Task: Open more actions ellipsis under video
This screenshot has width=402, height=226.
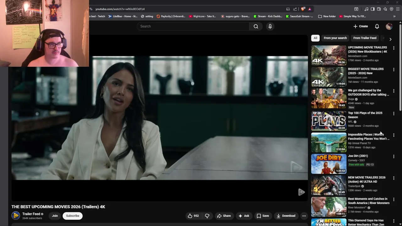Action: point(304,216)
